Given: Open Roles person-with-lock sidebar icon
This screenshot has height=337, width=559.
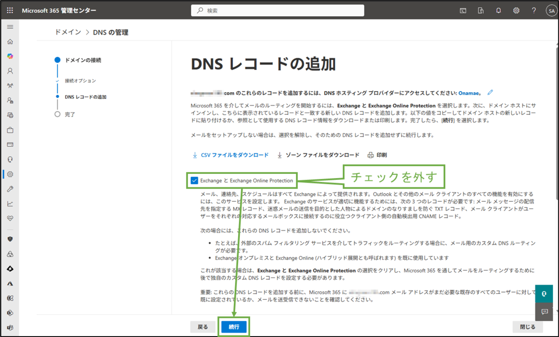Looking at the screenshot, I should tap(10, 100).
